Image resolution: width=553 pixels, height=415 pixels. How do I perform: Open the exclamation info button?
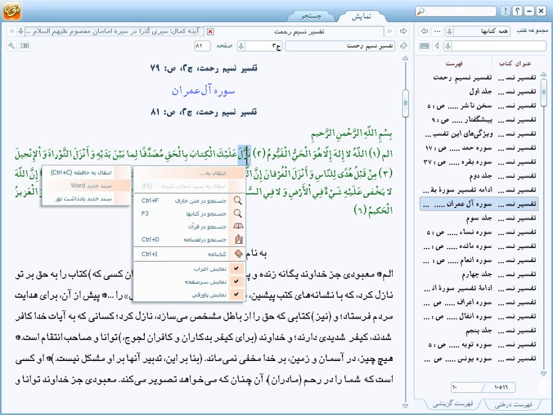click(x=505, y=11)
